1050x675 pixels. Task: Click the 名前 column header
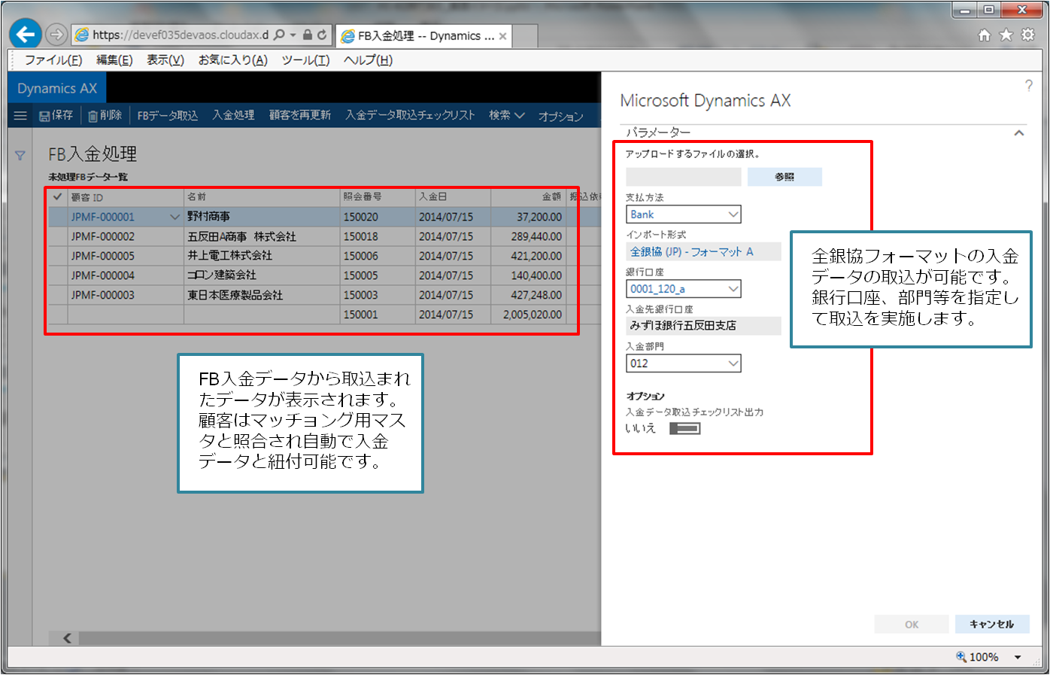click(x=262, y=197)
